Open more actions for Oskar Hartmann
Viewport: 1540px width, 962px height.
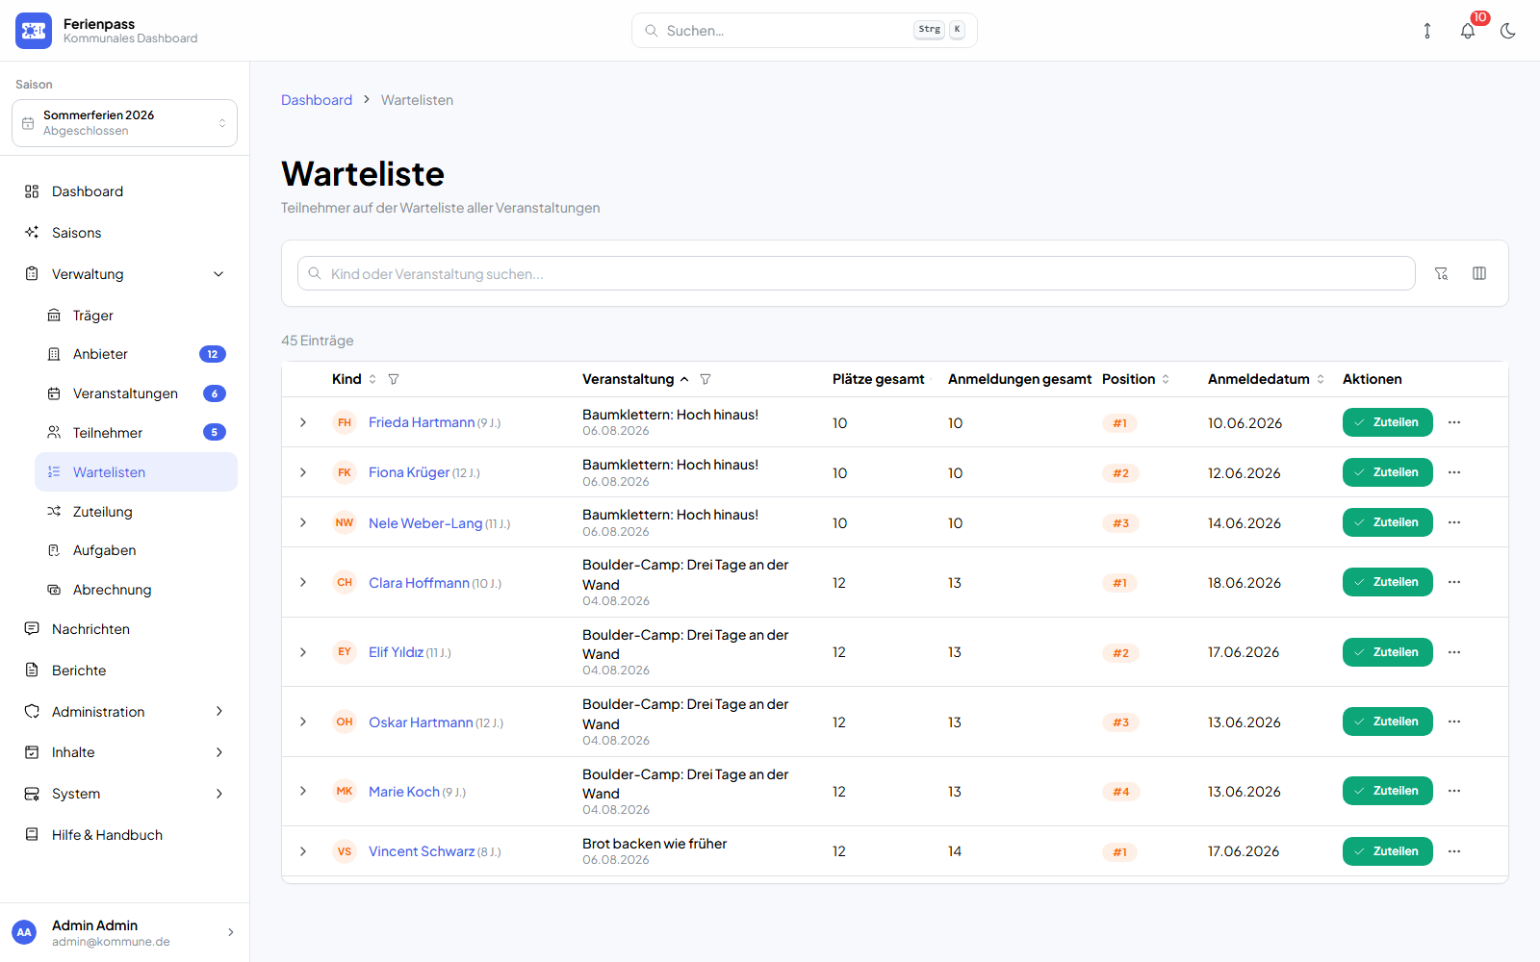(x=1454, y=721)
